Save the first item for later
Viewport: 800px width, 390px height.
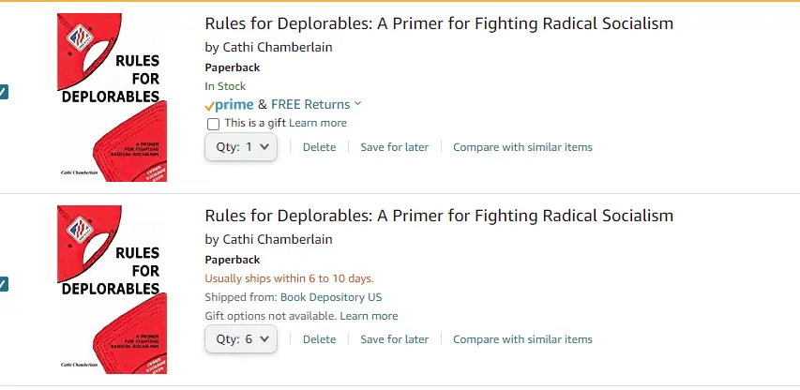click(x=394, y=147)
